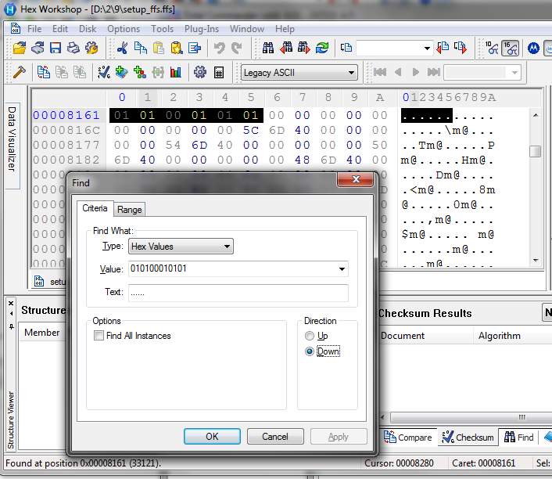
Task: Click the Export arrow-on-page icon
Action: point(195,48)
